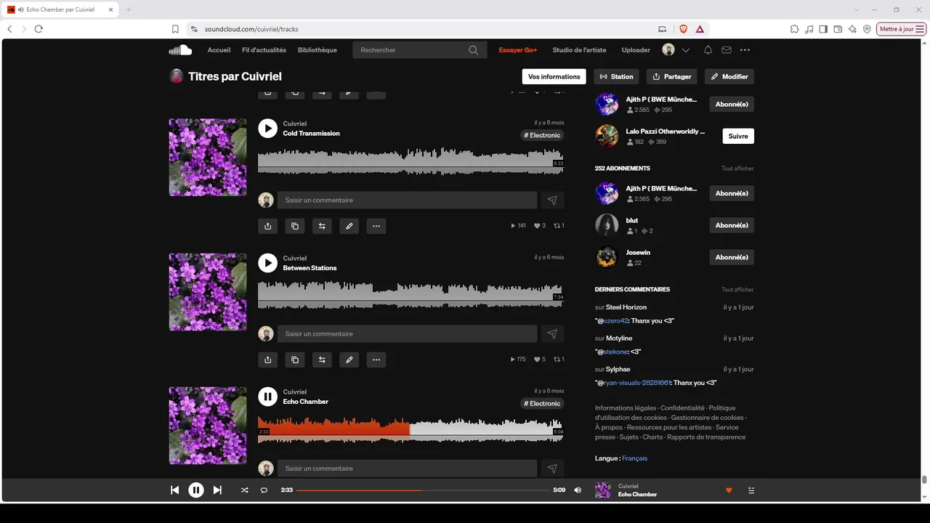The width and height of the screenshot is (930, 523).
Task: Click the search magnifier icon
Action: [474, 50]
